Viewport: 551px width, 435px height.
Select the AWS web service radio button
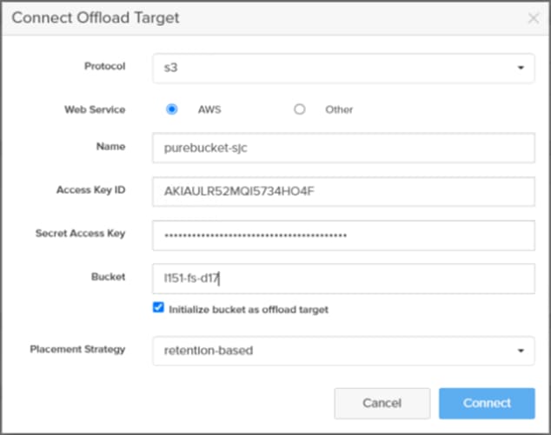point(172,109)
